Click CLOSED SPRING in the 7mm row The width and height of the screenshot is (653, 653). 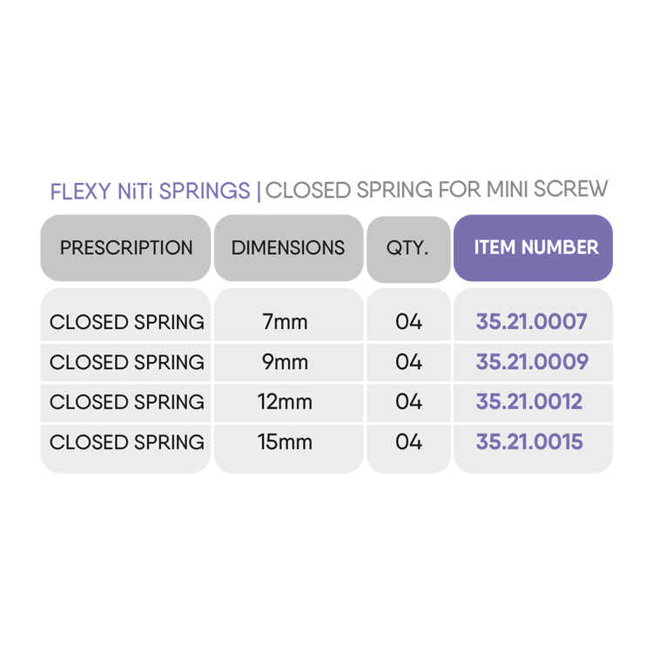click(127, 322)
